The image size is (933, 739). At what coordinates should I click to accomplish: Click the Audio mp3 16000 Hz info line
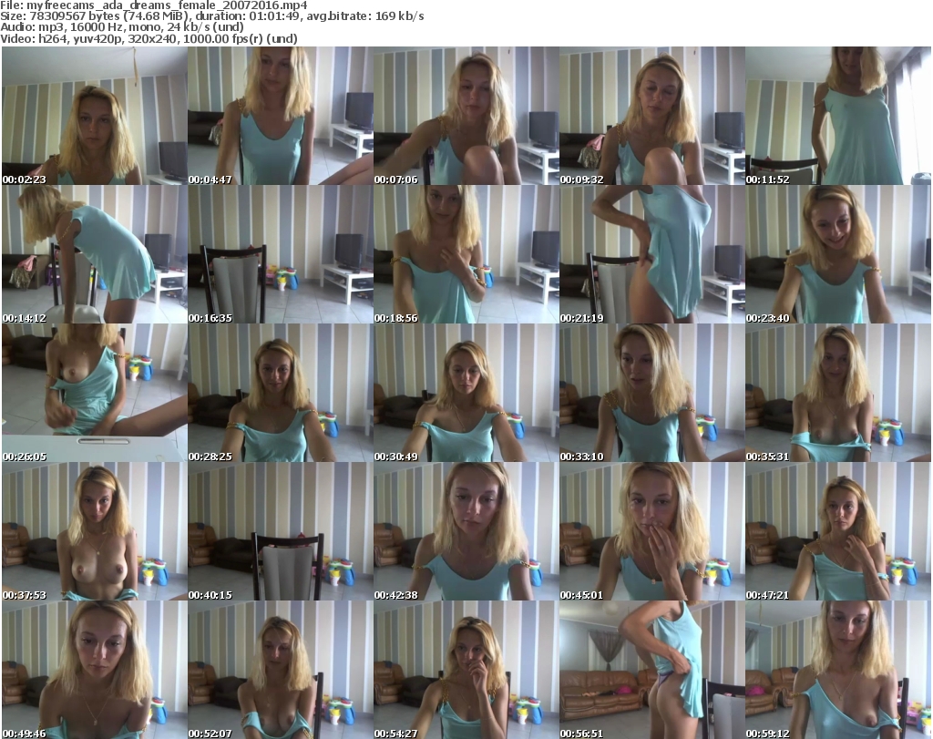pyautogui.click(x=122, y=27)
